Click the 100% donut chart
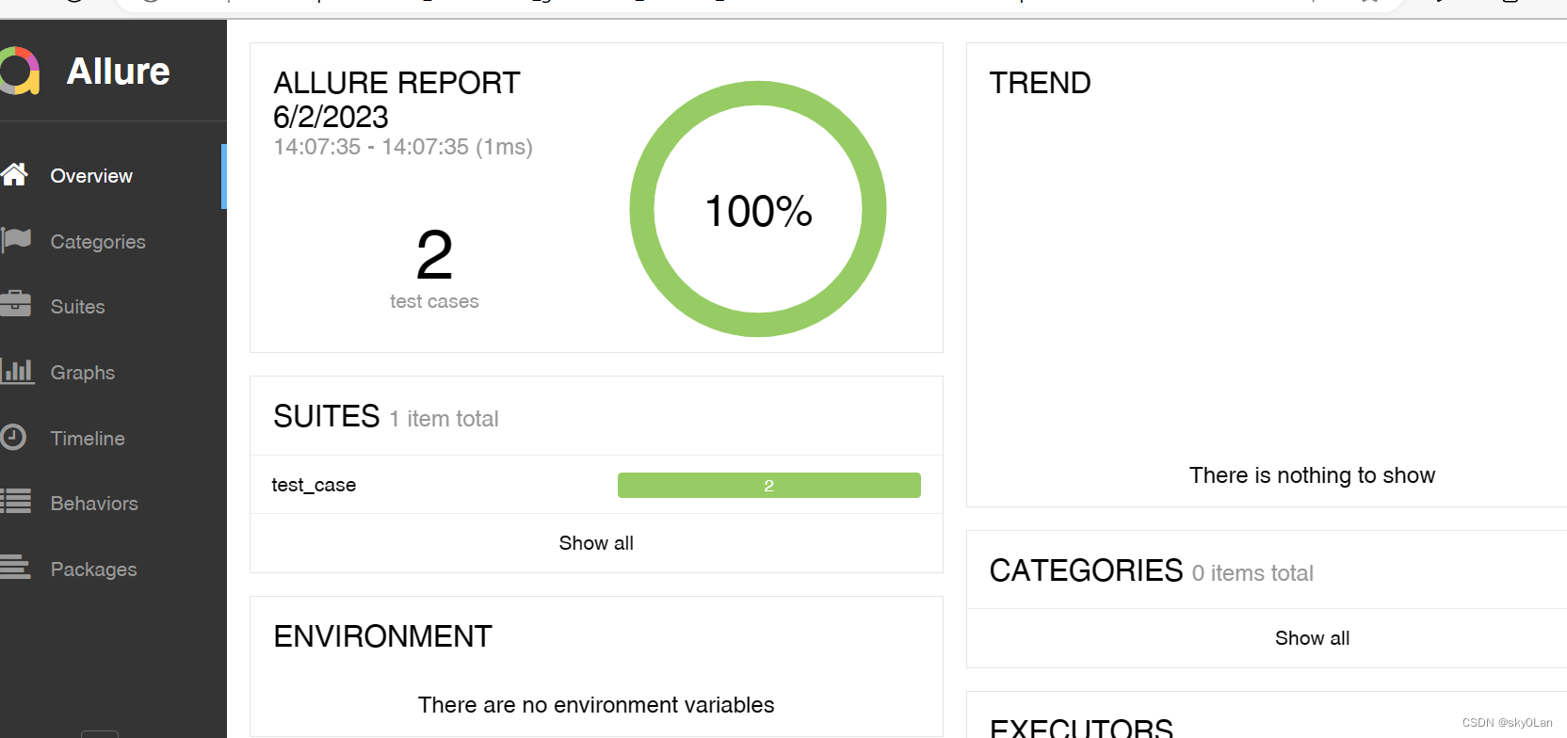The height and width of the screenshot is (738, 1567). tap(758, 209)
